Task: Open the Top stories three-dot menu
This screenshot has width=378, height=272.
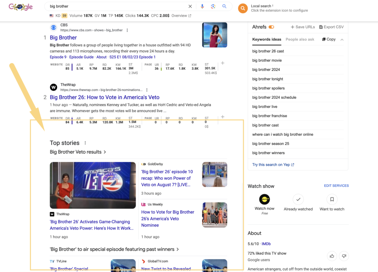Action: point(85,143)
